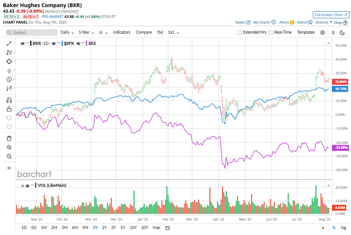351x235 pixels.
Task: Open the Notes link
Action: tap(243, 23)
